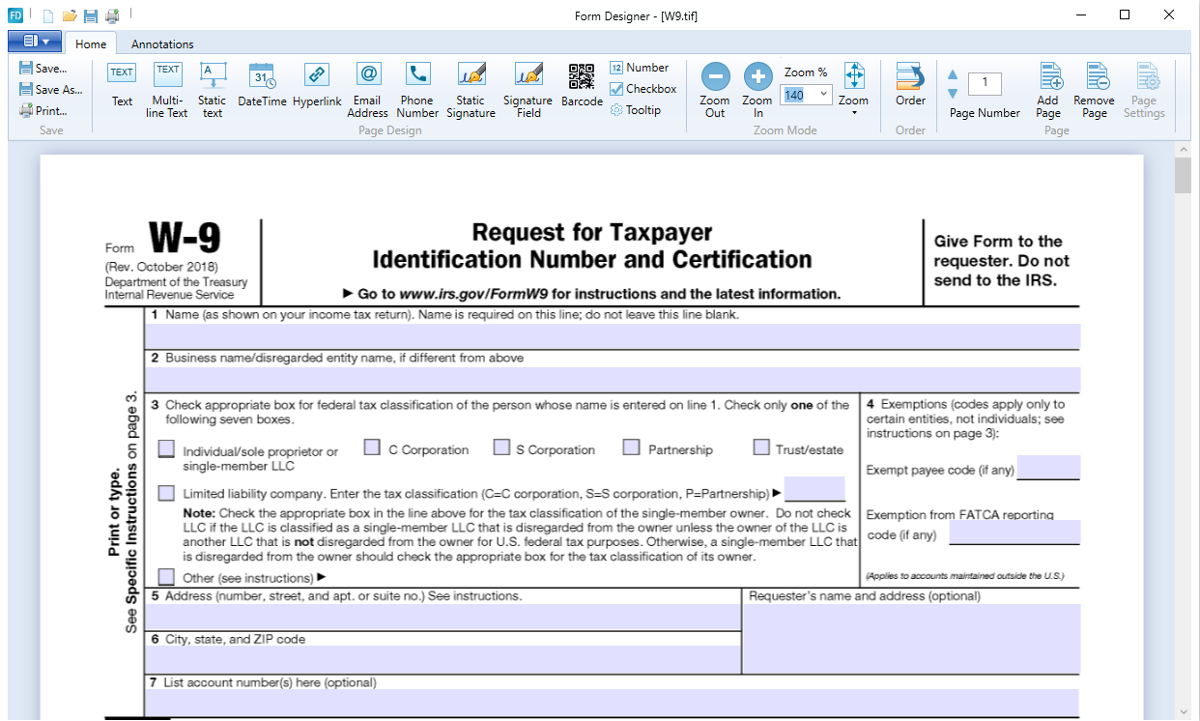Select the Phone Number field tool
Image resolution: width=1200 pixels, height=721 pixels.
pos(417,87)
